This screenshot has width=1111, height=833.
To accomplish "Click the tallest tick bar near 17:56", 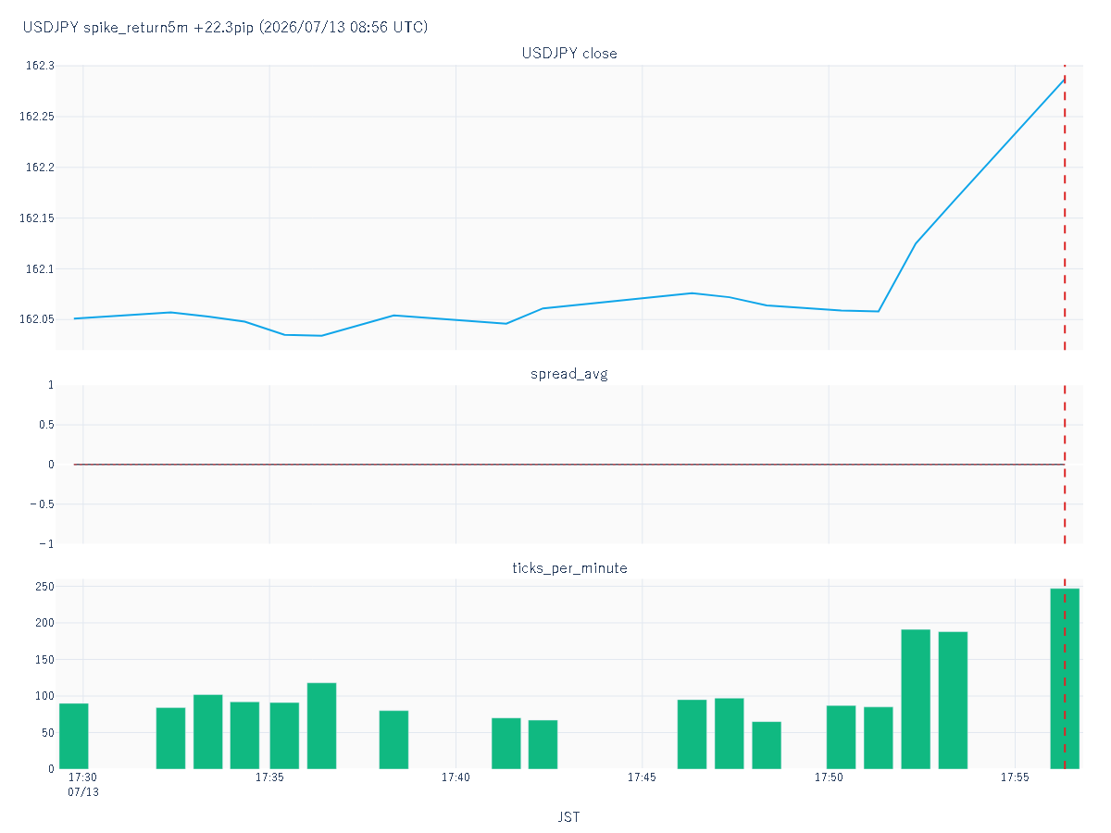I will click(x=1065, y=678).
